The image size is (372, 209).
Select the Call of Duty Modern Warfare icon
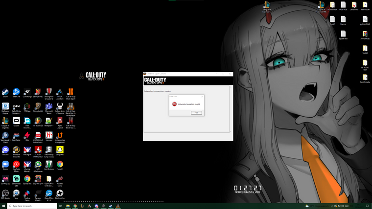(16, 108)
